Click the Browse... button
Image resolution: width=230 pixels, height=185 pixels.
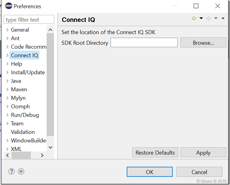click(x=203, y=43)
